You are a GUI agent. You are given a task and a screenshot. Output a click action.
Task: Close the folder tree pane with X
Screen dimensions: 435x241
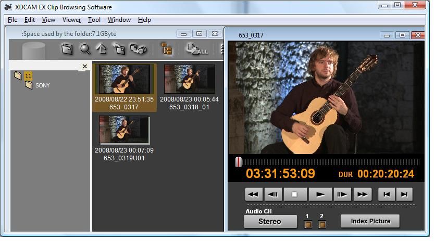click(x=85, y=66)
